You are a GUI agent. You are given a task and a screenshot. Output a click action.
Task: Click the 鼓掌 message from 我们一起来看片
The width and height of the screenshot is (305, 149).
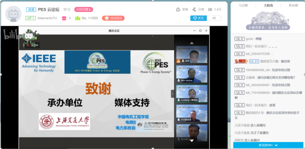click(x=272, y=105)
